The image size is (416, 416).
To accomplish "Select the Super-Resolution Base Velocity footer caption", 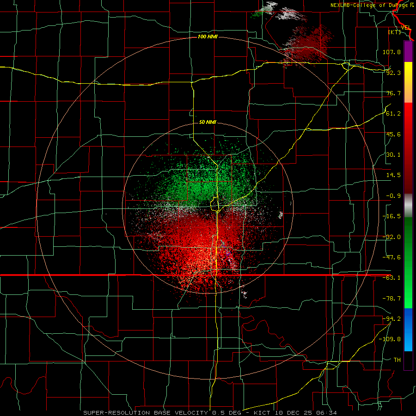I will [210, 413].
